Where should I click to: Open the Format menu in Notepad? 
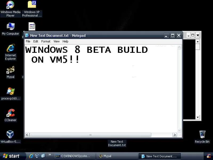46,41
